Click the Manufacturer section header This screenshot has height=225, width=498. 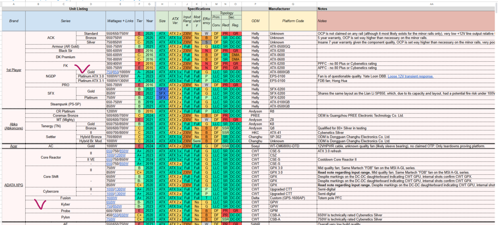point(279,9)
